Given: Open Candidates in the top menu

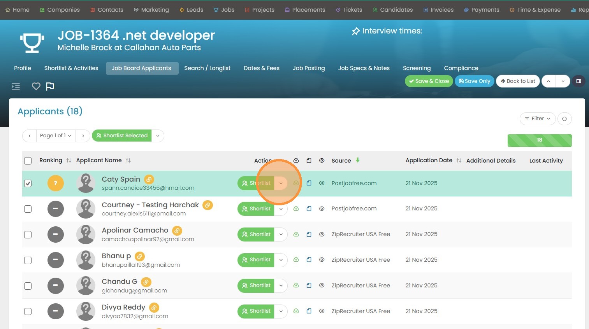Looking at the screenshot, I should coord(392,10).
